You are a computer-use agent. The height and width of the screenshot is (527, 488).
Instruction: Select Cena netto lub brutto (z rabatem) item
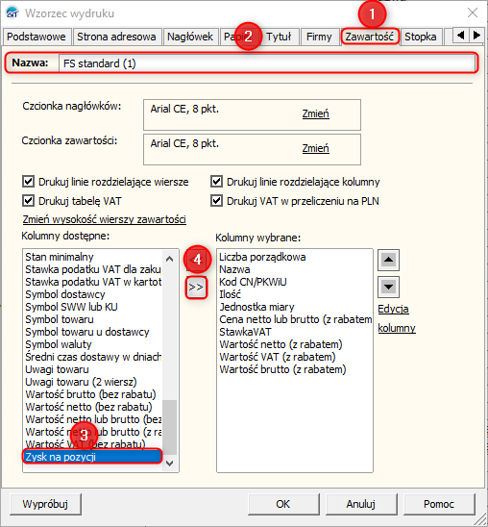295,319
